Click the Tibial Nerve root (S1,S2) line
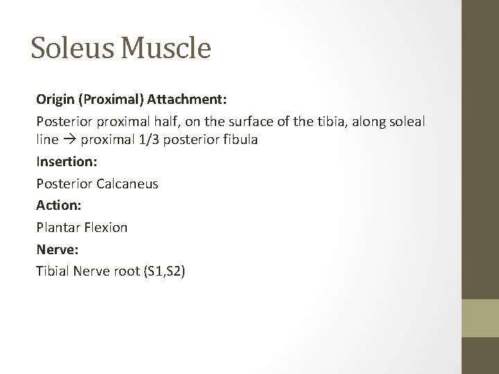Screen dimensions: 499x374 pyautogui.click(x=111, y=271)
